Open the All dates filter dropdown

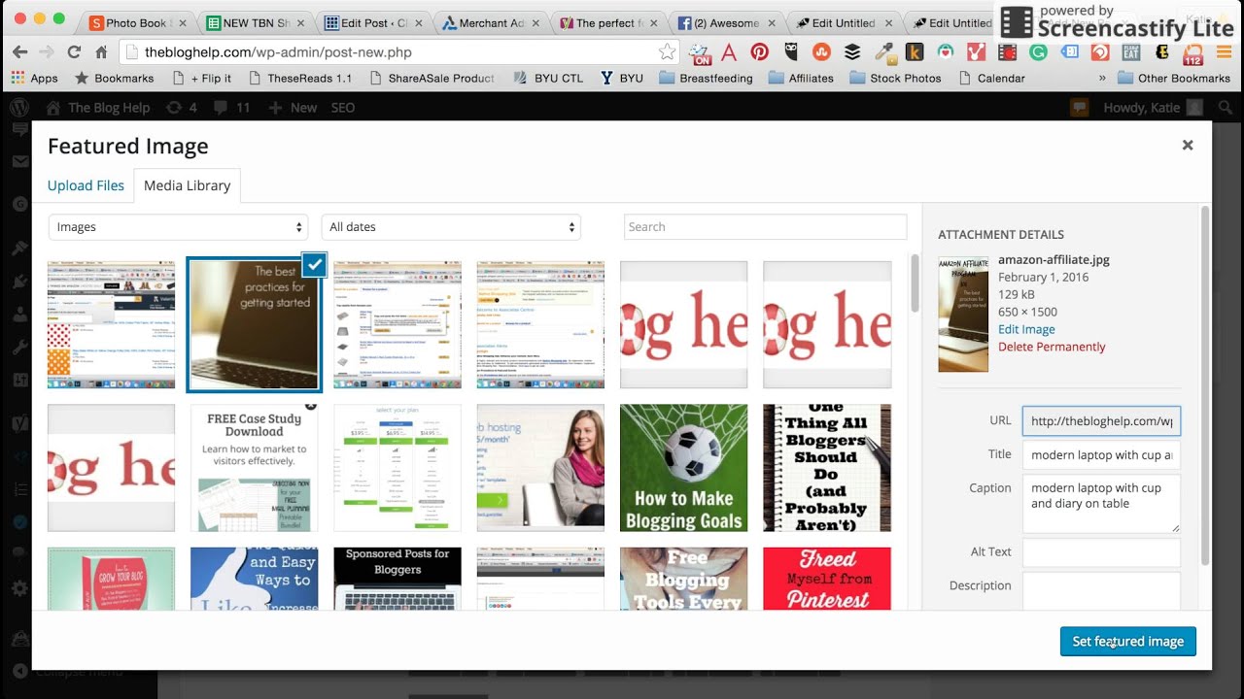coord(451,226)
